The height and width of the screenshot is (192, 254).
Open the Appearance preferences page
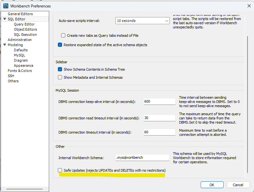pyautogui.click(x=24, y=66)
